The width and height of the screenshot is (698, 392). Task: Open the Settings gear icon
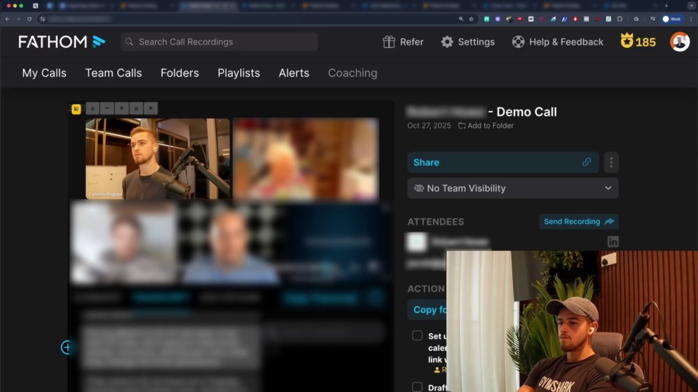click(x=447, y=42)
